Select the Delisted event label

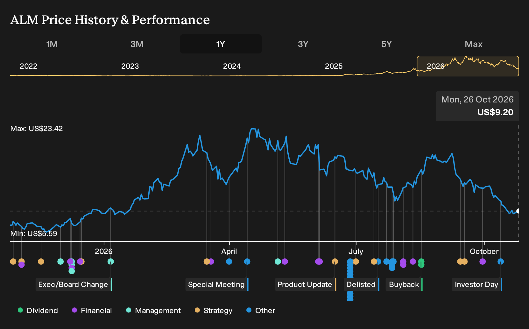362,284
